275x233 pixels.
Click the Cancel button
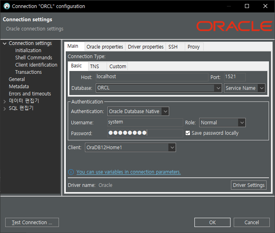click(252, 223)
